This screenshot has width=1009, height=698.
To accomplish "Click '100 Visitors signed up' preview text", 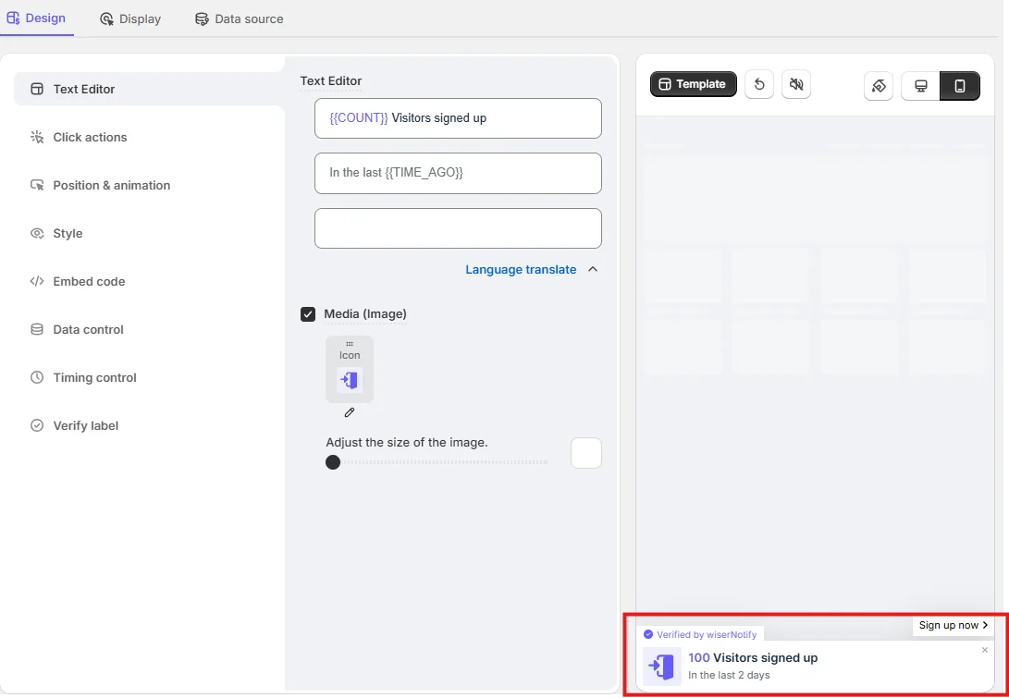I will [x=753, y=658].
